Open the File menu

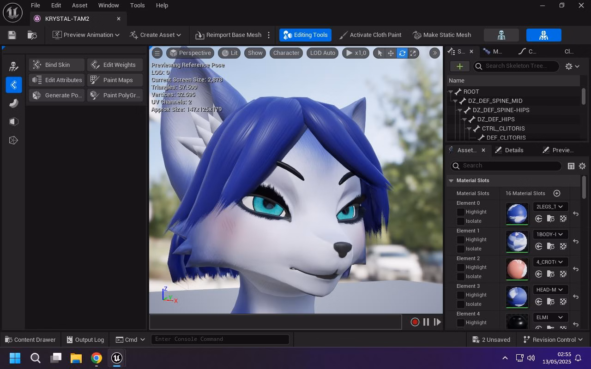click(x=35, y=6)
